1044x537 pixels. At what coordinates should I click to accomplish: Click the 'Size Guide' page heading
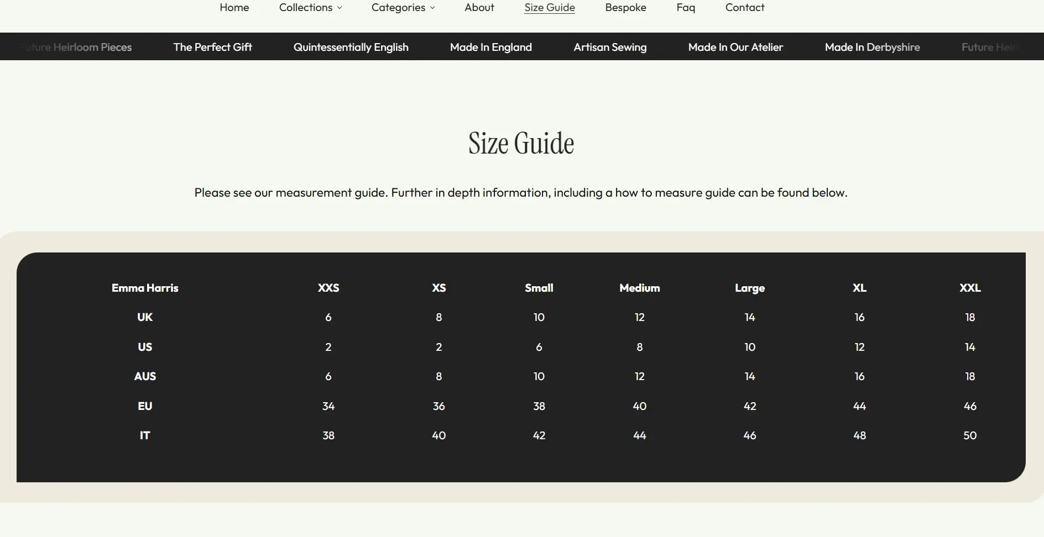click(521, 143)
